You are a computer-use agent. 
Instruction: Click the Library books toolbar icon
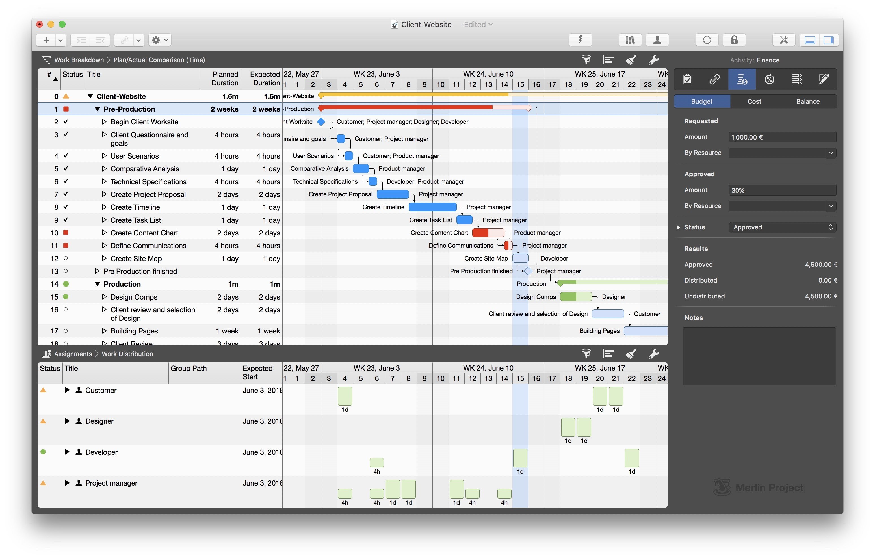coord(630,40)
